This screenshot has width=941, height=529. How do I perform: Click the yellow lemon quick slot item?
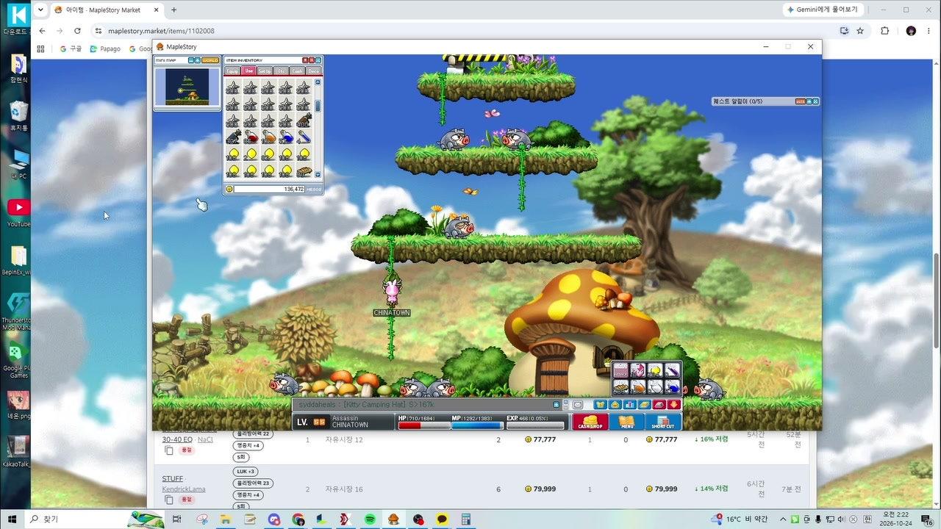coord(654,370)
